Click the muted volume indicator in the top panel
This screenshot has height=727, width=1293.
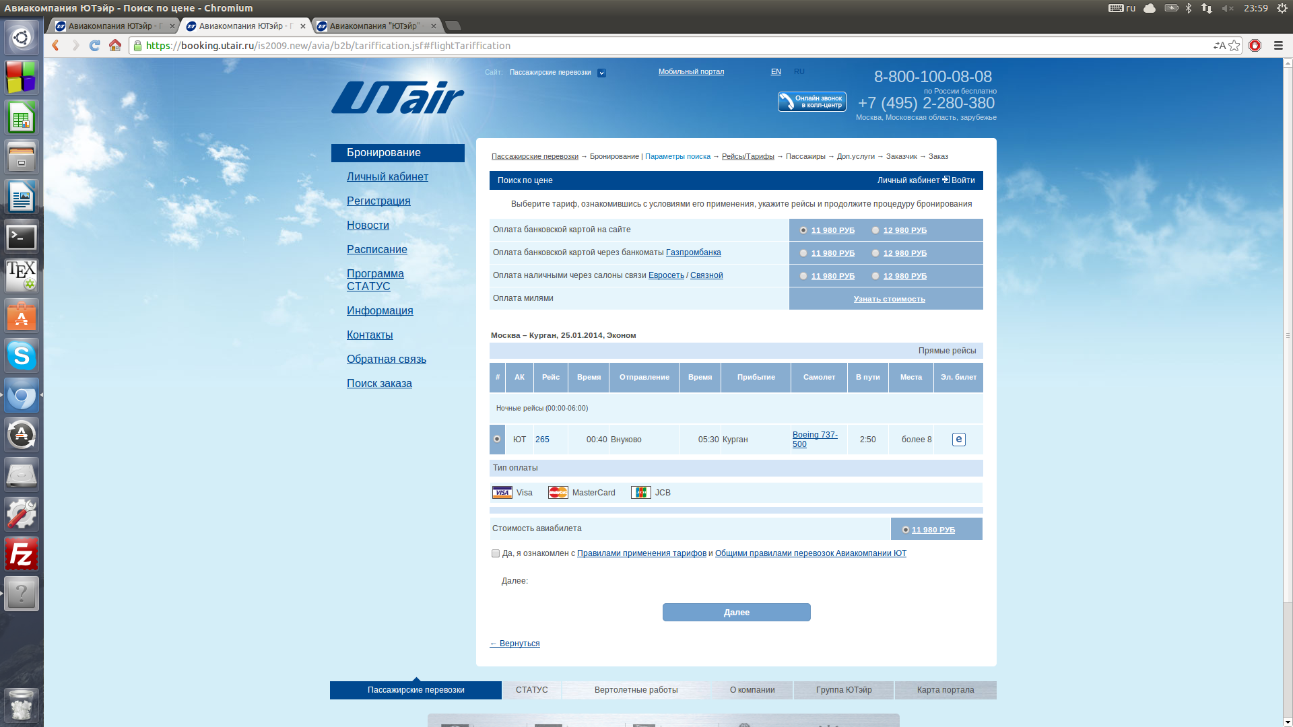(x=1228, y=8)
